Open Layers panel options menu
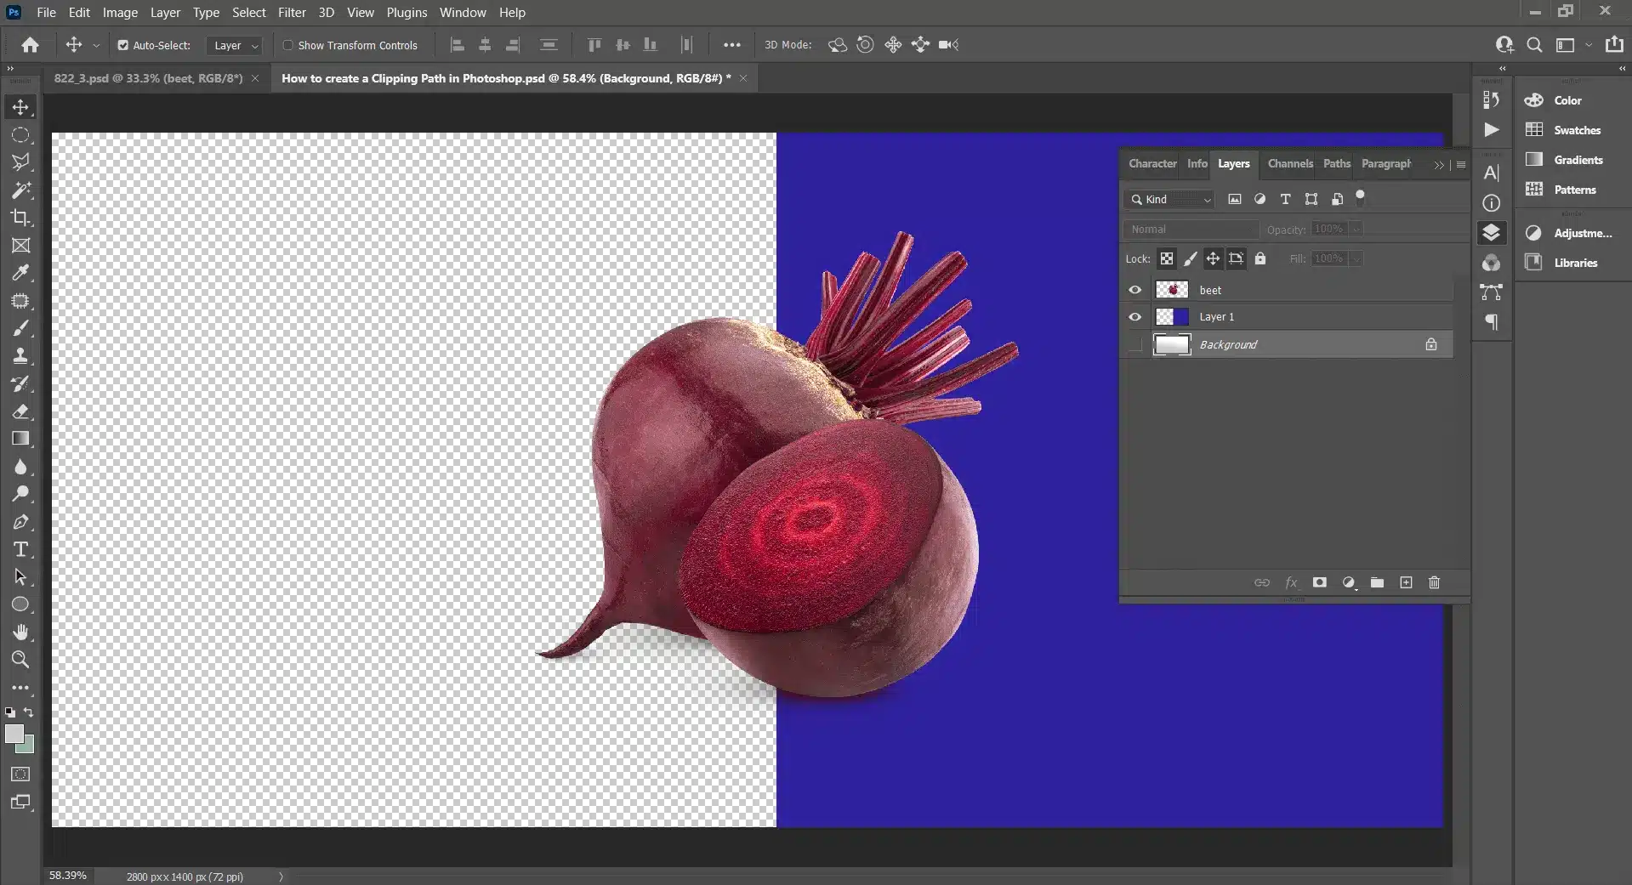Viewport: 1632px width, 885px height. (1461, 165)
